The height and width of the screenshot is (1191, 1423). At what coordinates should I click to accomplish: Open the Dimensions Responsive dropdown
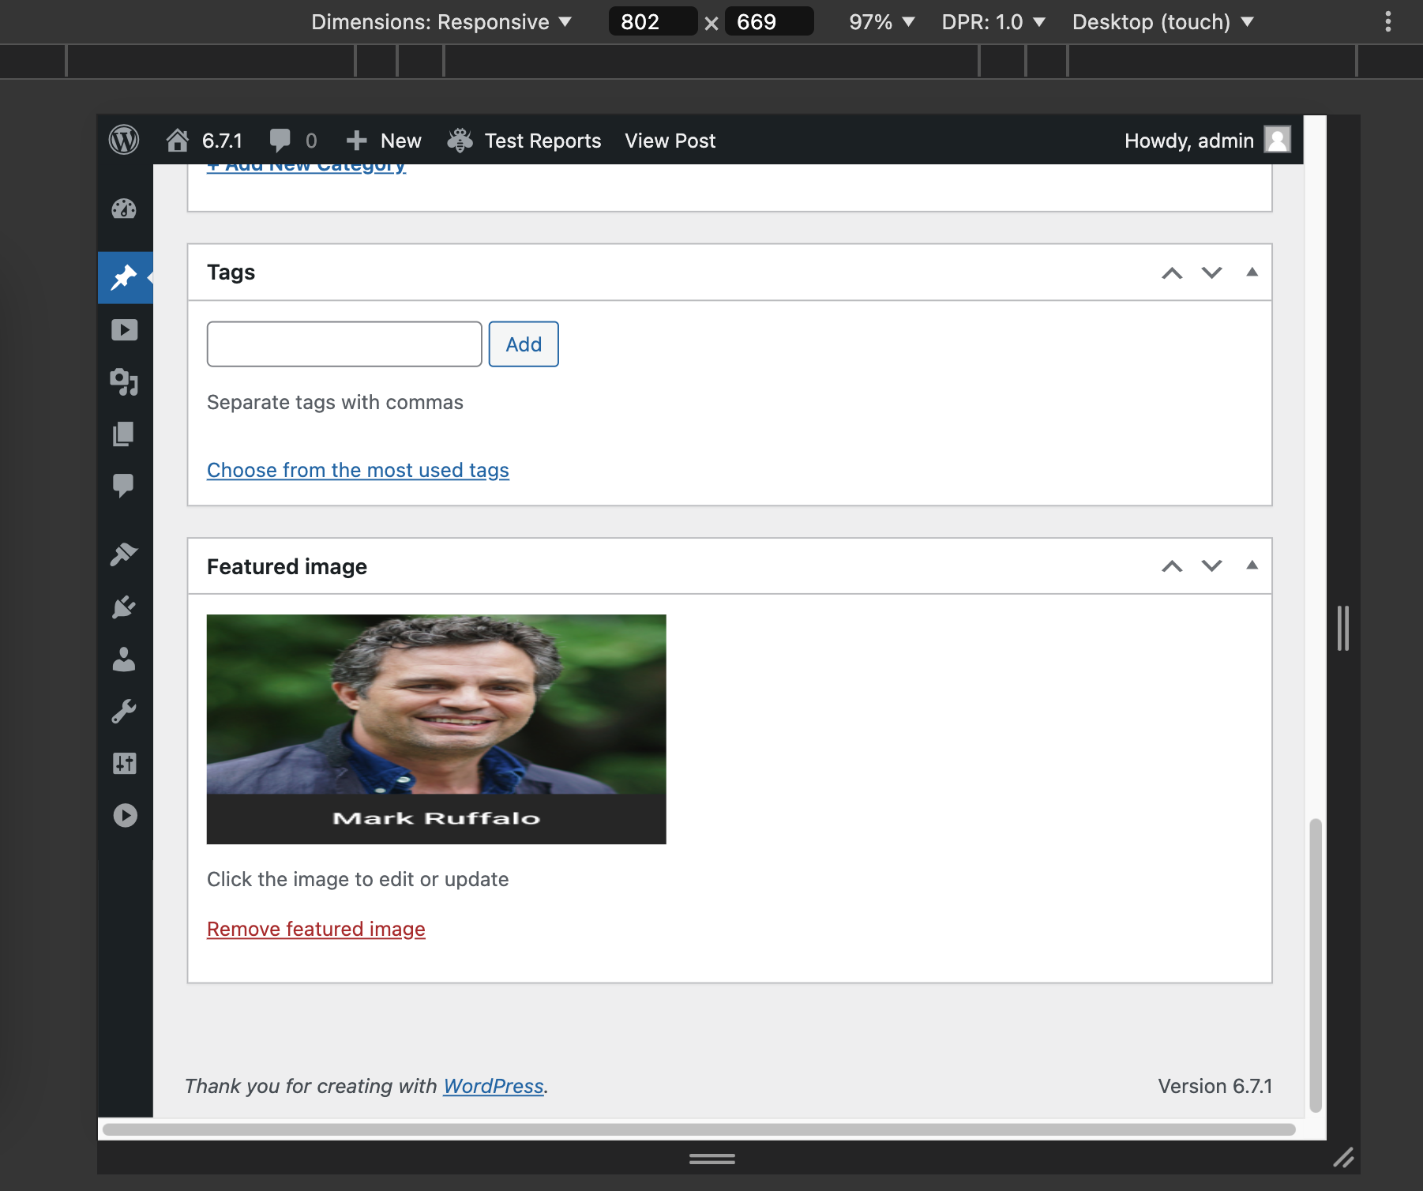tap(441, 22)
